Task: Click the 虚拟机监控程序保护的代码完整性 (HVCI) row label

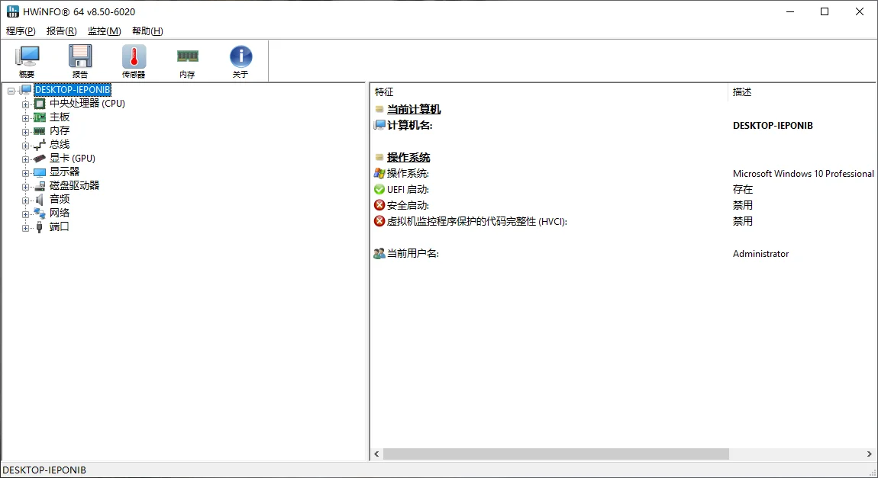Action: click(477, 221)
